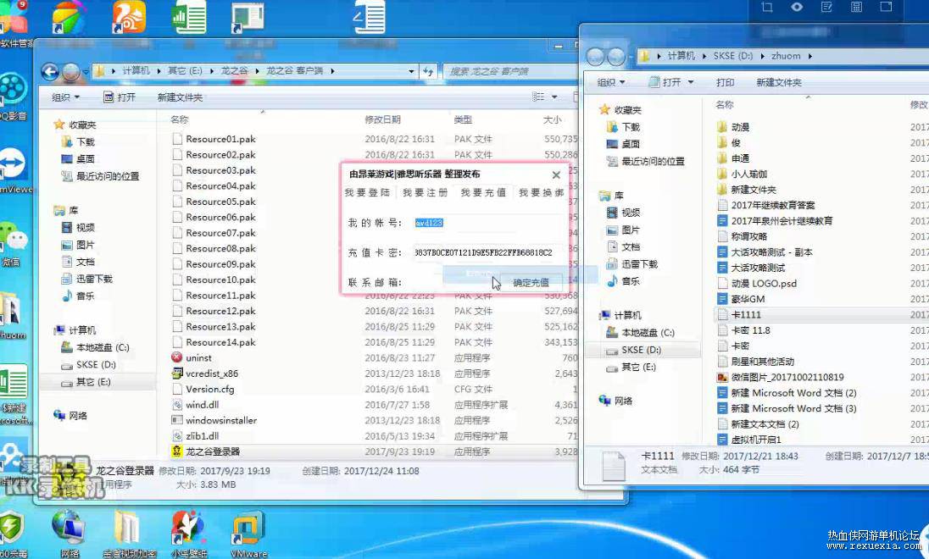Select the vcredist_x86 installer icon

click(x=176, y=373)
